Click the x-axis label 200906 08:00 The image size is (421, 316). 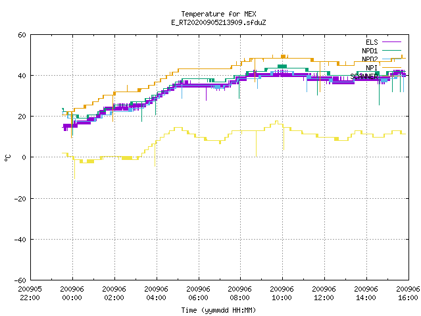239,294
